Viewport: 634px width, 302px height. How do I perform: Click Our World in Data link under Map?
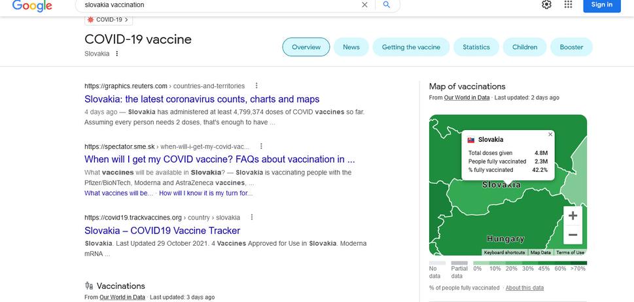(x=467, y=97)
